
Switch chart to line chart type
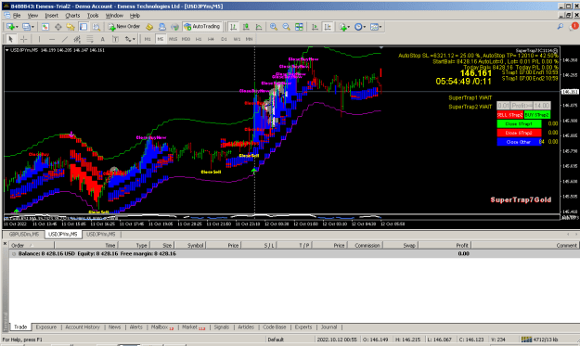coord(259,27)
